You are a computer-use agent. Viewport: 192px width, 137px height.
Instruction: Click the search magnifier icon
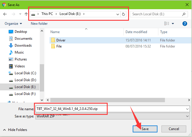[184, 14]
